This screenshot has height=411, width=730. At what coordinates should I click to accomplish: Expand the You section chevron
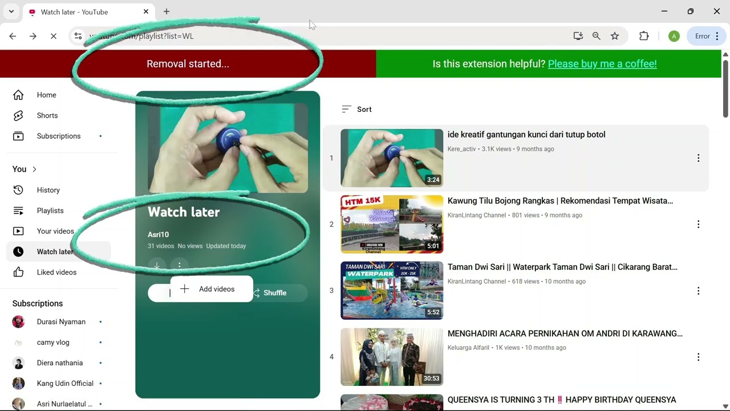pyautogui.click(x=34, y=169)
